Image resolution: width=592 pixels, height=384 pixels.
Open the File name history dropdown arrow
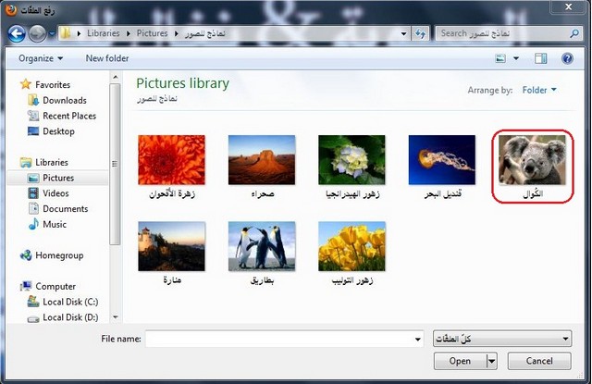coord(418,339)
